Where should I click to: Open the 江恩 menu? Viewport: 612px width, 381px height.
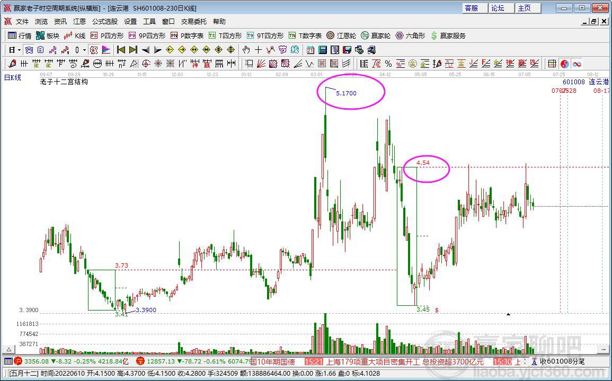79,22
